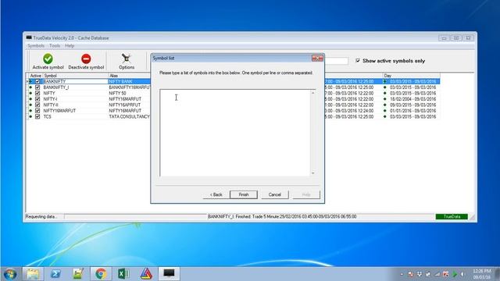The image size is (500, 281).
Task: Click the Active column header
Action: click(35, 76)
